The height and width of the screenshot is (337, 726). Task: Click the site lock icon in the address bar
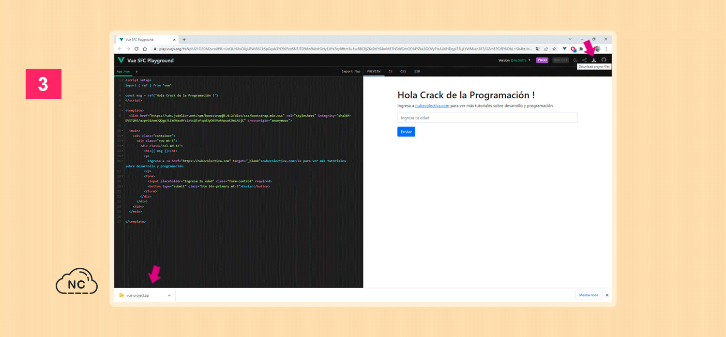pos(155,49)
